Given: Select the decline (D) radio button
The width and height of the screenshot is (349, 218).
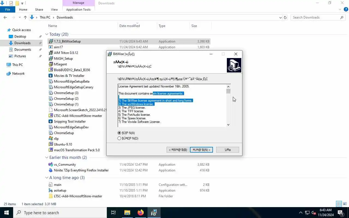Looking at the screenshot, I should pos(119,138).
